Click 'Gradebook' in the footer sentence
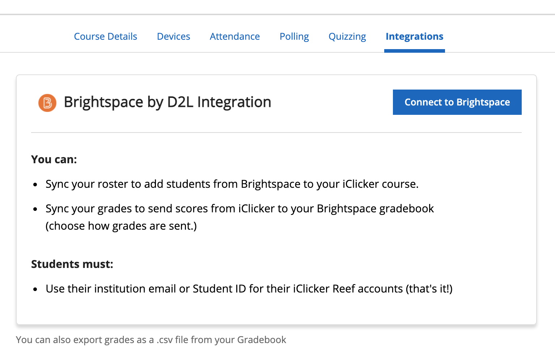This screenshot has width=555, height=364. coord(261,340)
